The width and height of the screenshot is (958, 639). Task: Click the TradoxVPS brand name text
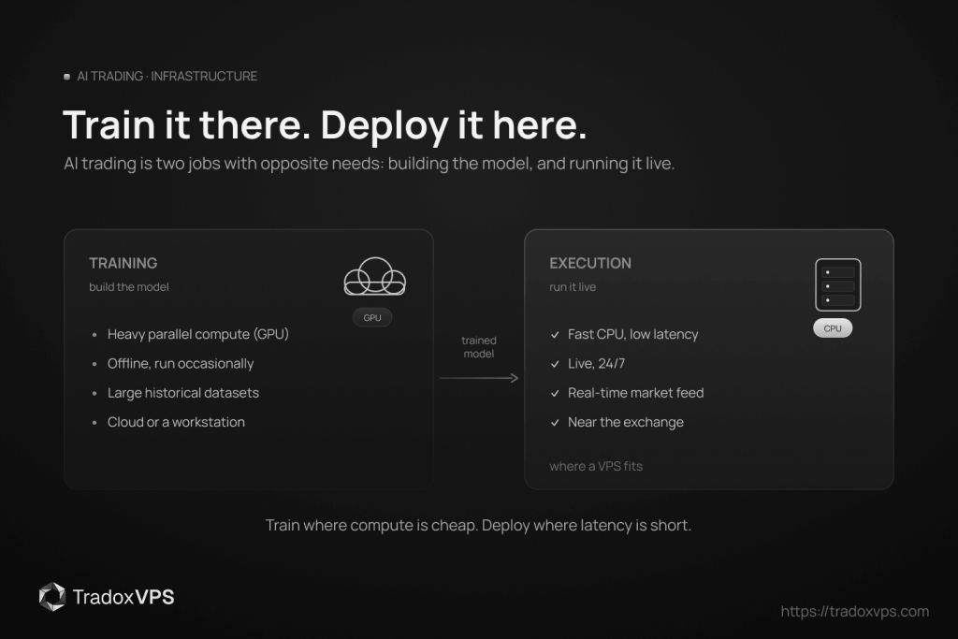point(123,597)
